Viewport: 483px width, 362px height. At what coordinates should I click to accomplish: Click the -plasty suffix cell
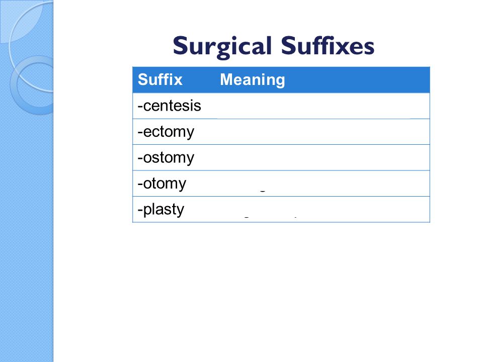coord(174,209)
